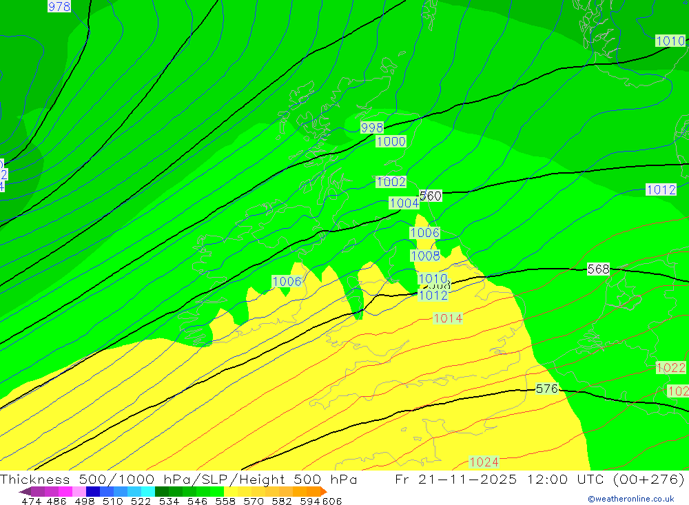
Task: Select the red 1014 pressure label
Action: point(448,318)
